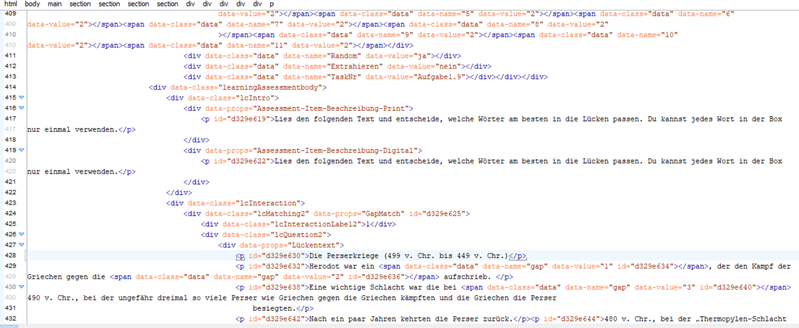Image resolution: width=799 pixels, height=328 pixels.
Task: Click the "lcInteraction" class value
Action: [x=269, y=203]
